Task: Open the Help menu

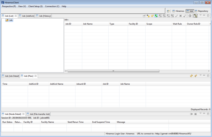Action: (64, 6)
